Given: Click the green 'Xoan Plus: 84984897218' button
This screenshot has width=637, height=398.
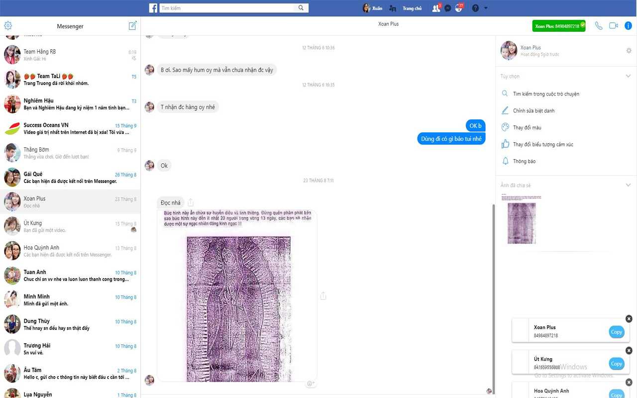Looking at the screenshot, I should (558, 25).
